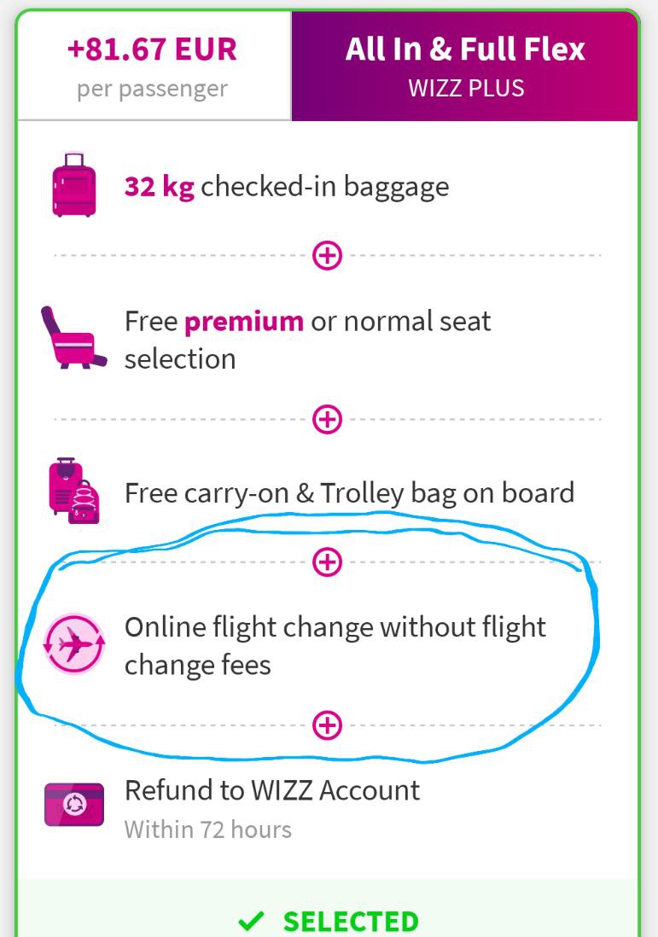Click the WIZZ PLUS subtitle

(466, 88)
